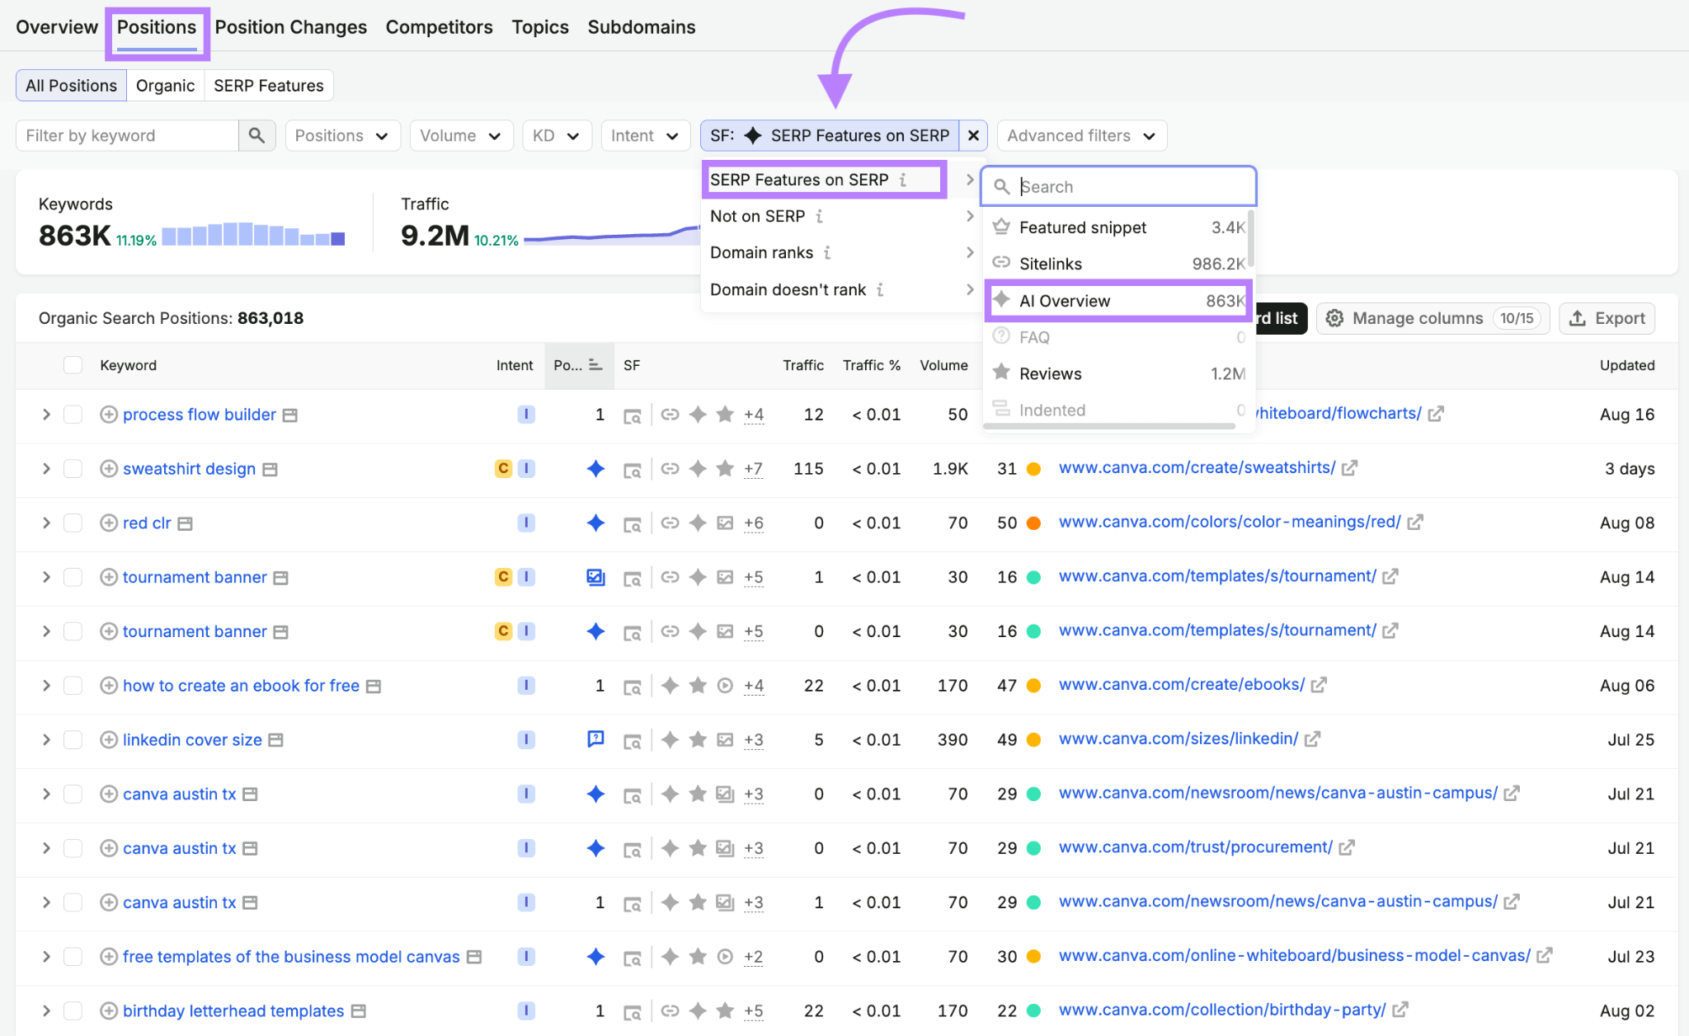Open the 'sweatshirt design' keyword link
This screenshot has height=1036, width=1689.
(x=189, y=469)
